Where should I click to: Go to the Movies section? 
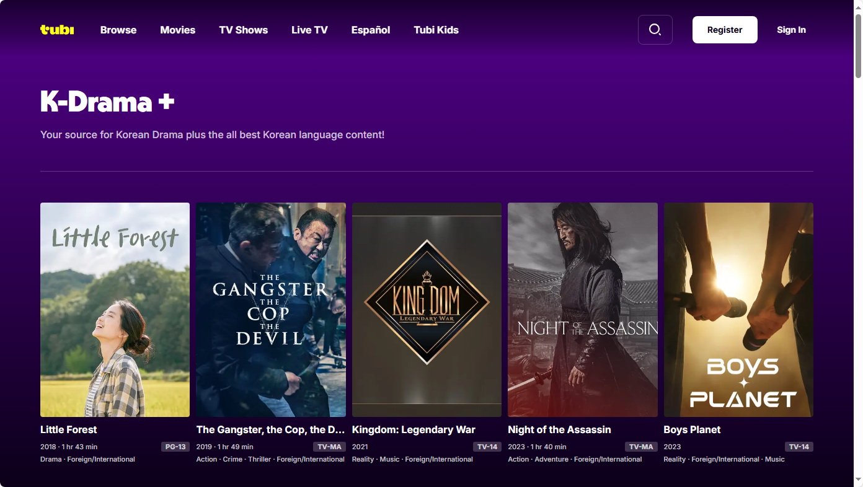pyautogui.click(x=177, y=30)
